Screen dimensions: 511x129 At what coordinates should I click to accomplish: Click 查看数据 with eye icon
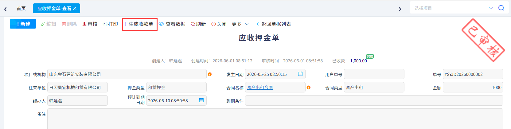172,24
